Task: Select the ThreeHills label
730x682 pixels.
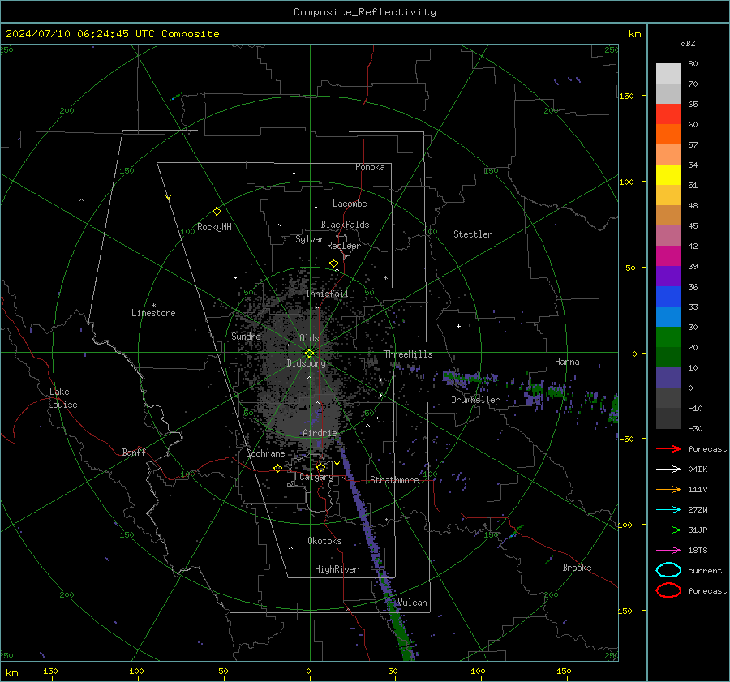Action: tap(408, 354)
